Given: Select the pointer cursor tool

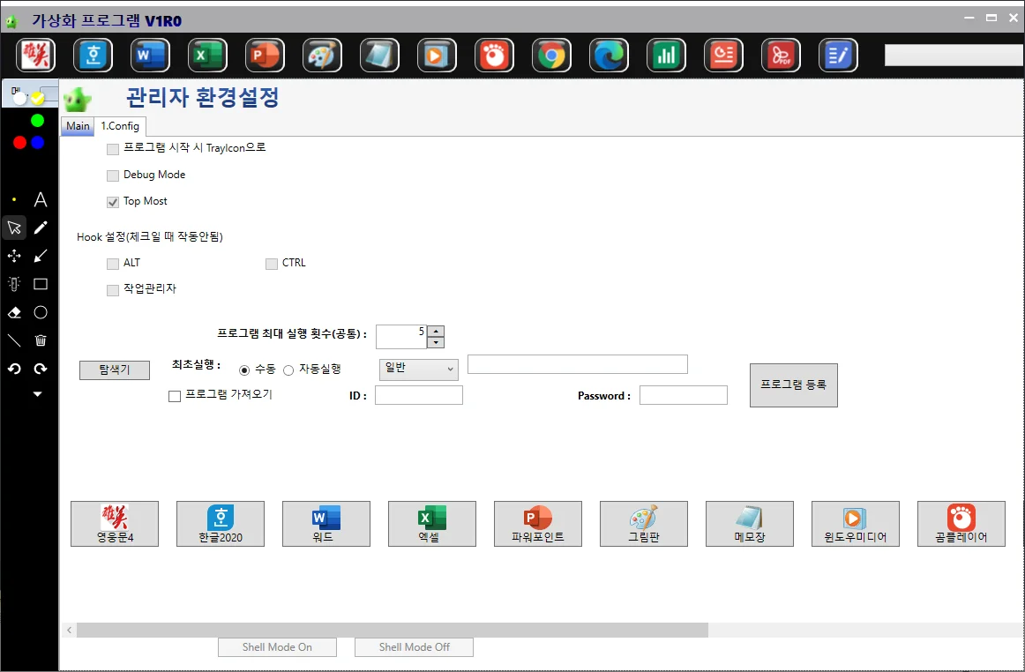Looking at the screenshot, I should [x=14, y=228].
